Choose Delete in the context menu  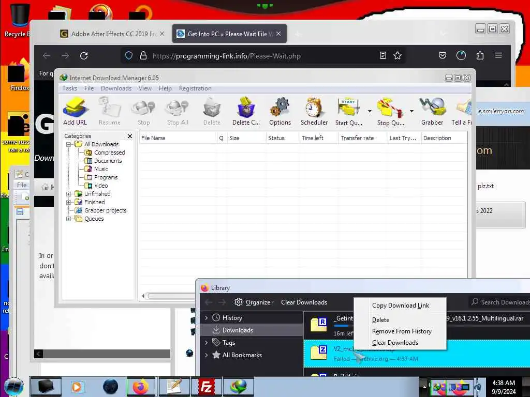[x=400, y=320]
